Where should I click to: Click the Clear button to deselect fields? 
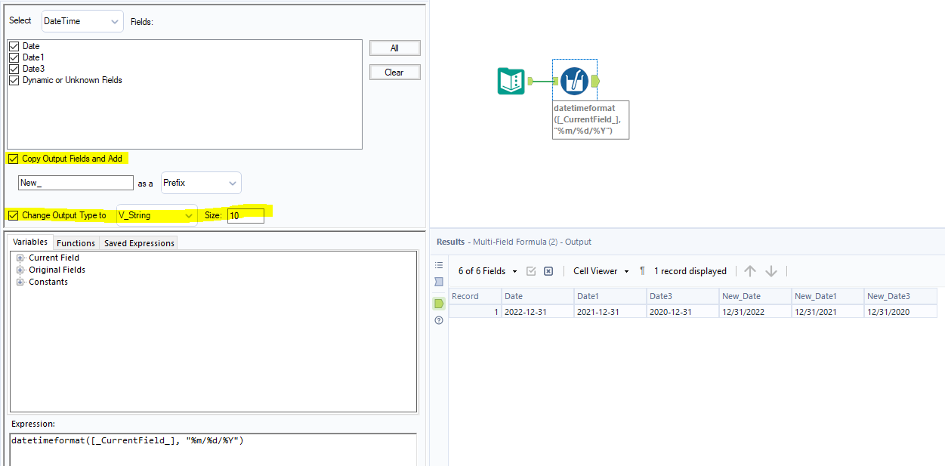point(394,72)
